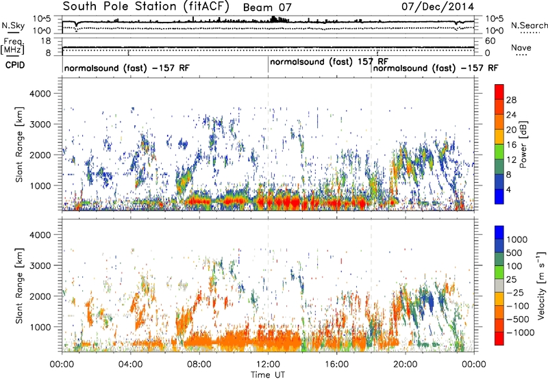Viewport: 548px width, 379px height.
Task: Click the '-1000' tick on the Velocity scale
Action: point(520,332)
